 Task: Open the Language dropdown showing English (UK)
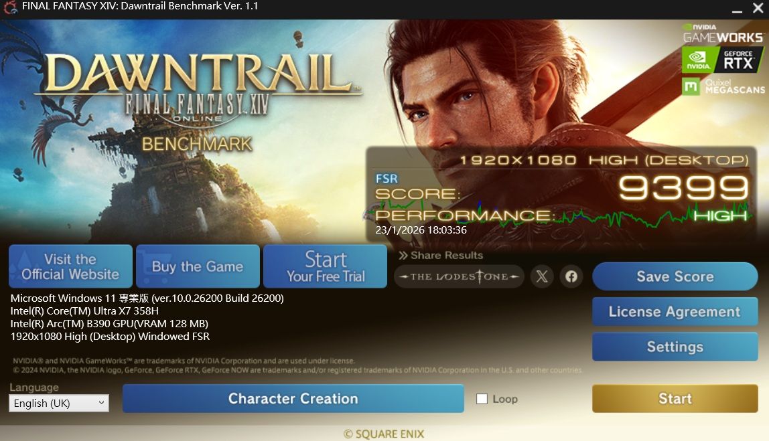(59, 404)
